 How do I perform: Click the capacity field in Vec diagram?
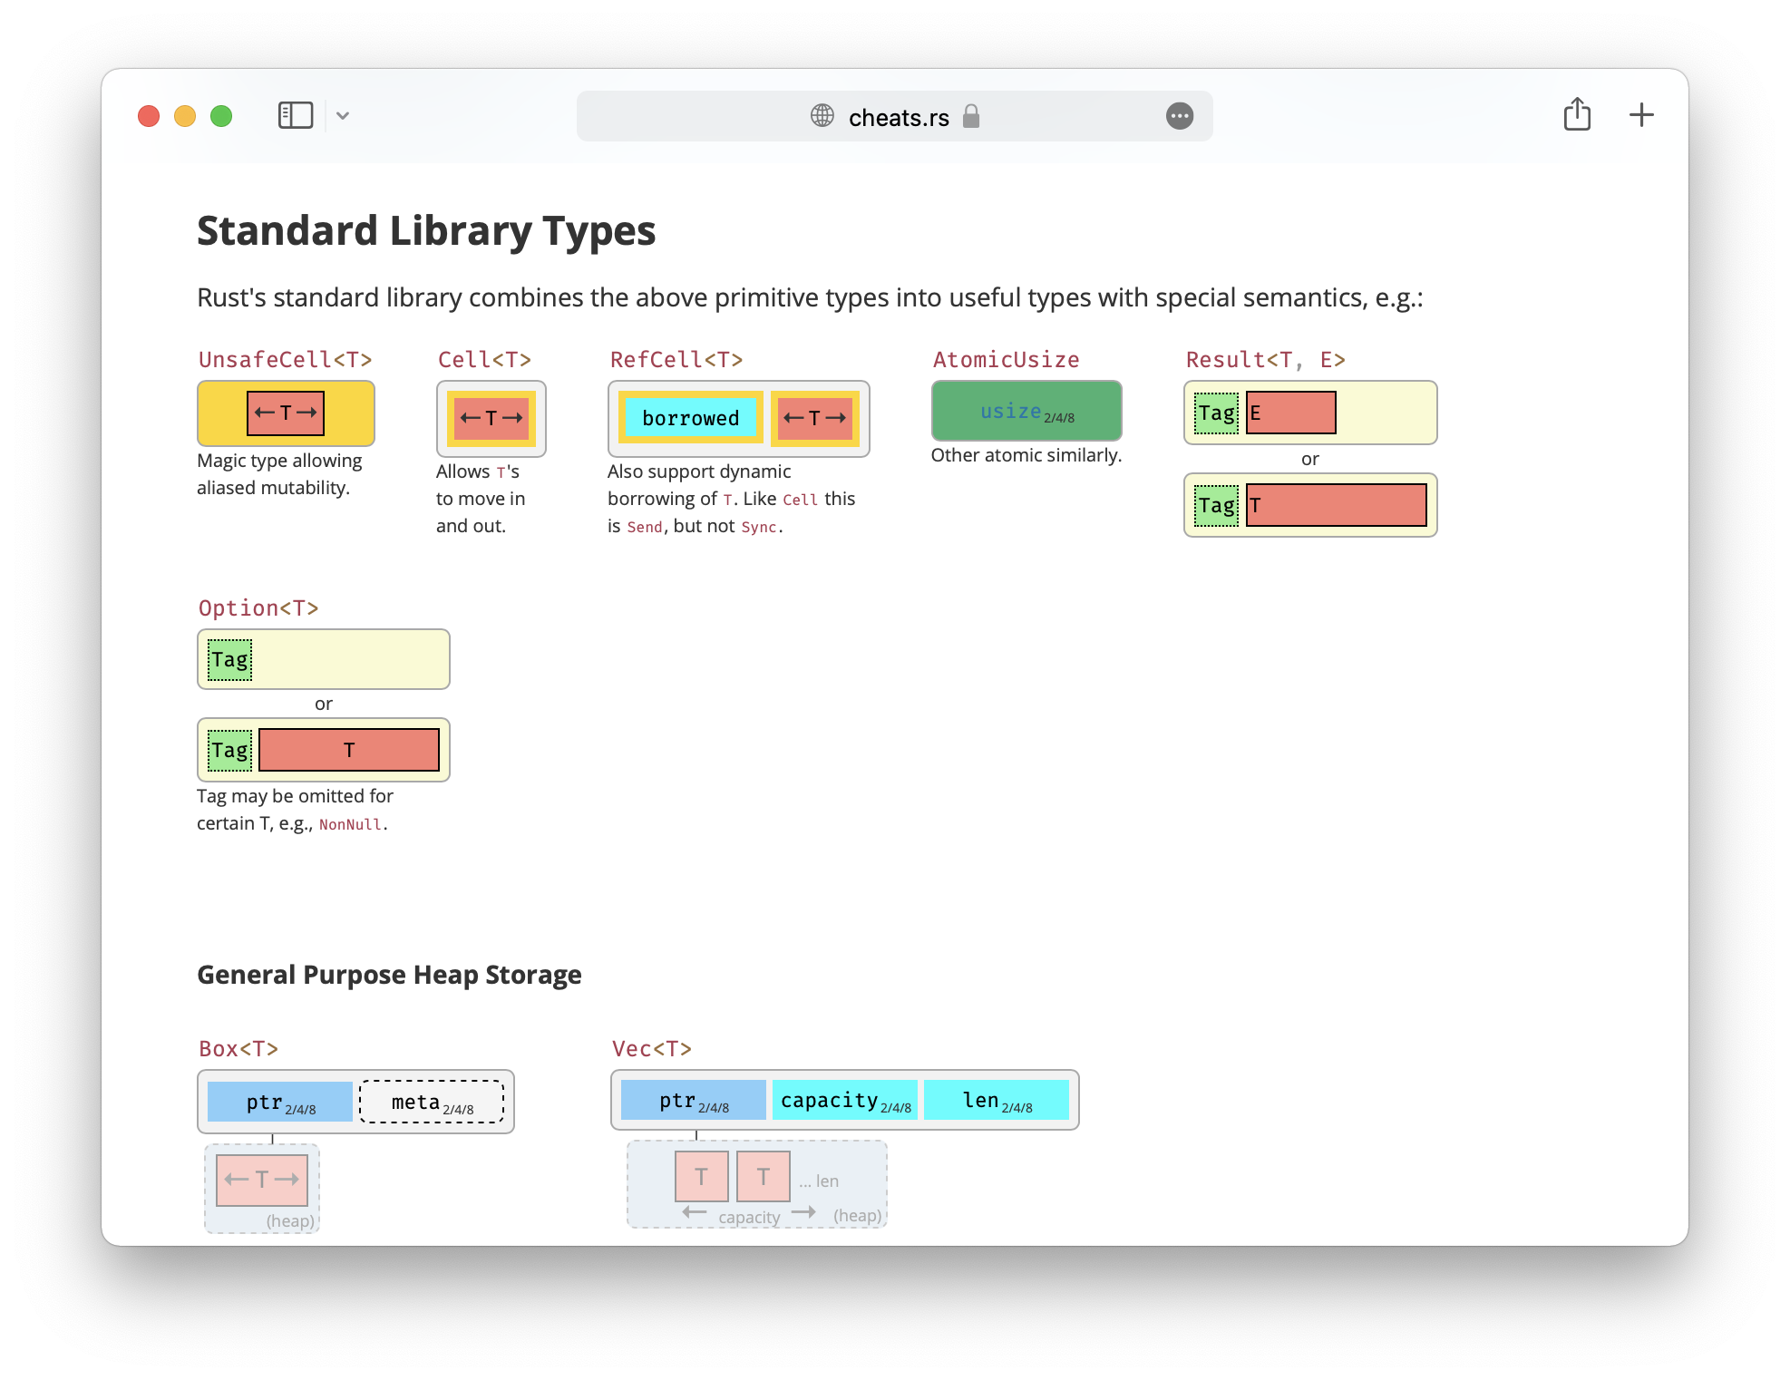[x=844, y=1101]
